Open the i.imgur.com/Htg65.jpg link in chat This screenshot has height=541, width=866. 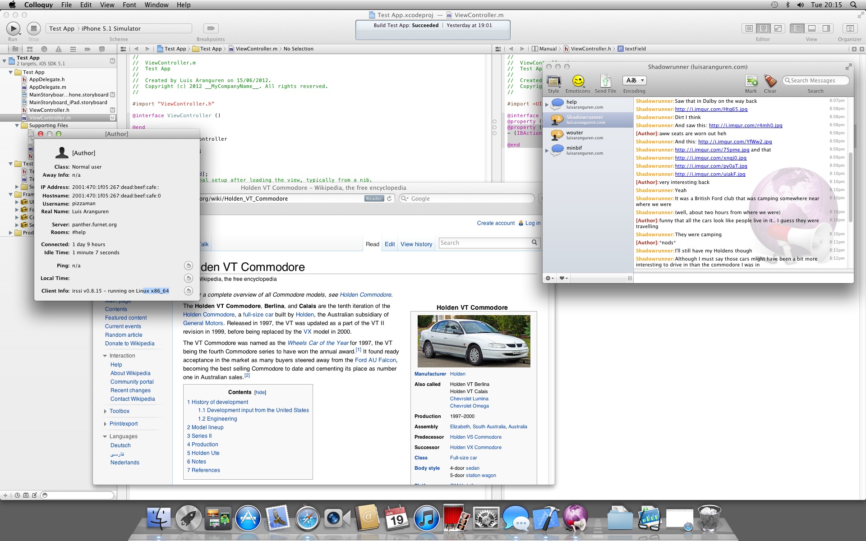711,109
